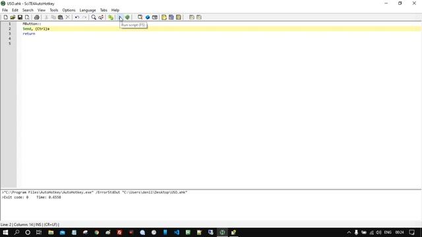Click the Replace toolbar icon
422x237 pixels.
101,18
